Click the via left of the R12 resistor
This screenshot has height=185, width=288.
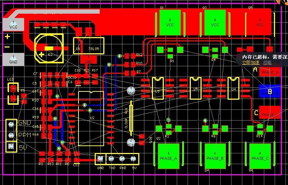pos(120,56)
